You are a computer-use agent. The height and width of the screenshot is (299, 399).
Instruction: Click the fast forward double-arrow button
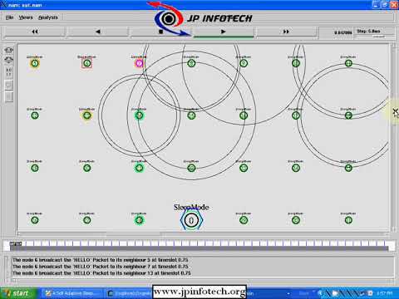286,32
